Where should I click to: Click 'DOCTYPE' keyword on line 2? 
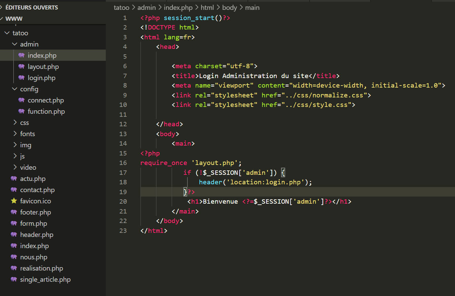[162, 27]
